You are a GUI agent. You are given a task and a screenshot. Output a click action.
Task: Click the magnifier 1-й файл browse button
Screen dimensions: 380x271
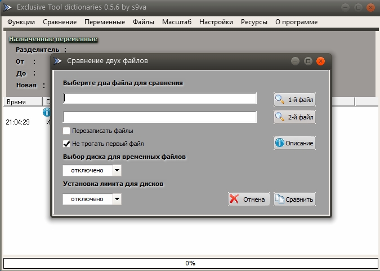pyautogui.click(x=294, y=100)
